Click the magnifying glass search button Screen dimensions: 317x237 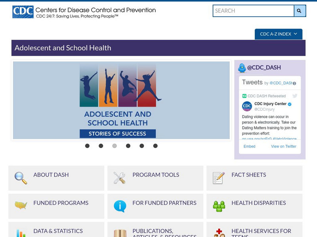[300, 11]
